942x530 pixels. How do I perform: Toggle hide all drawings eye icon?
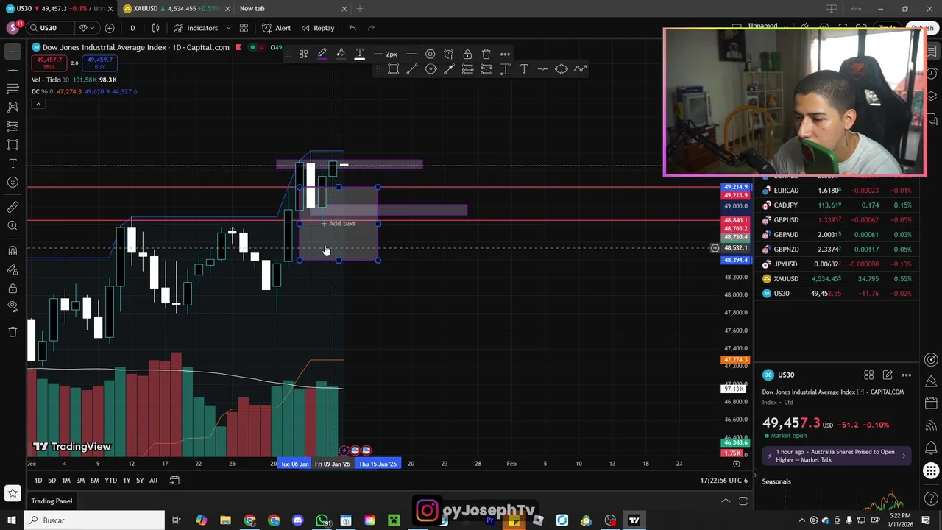pos(13,306)
